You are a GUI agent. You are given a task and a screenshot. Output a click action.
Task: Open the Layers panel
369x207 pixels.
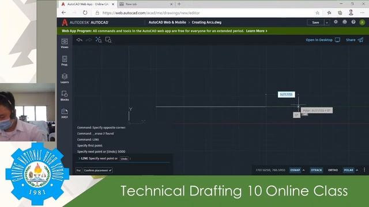point(65,78)
